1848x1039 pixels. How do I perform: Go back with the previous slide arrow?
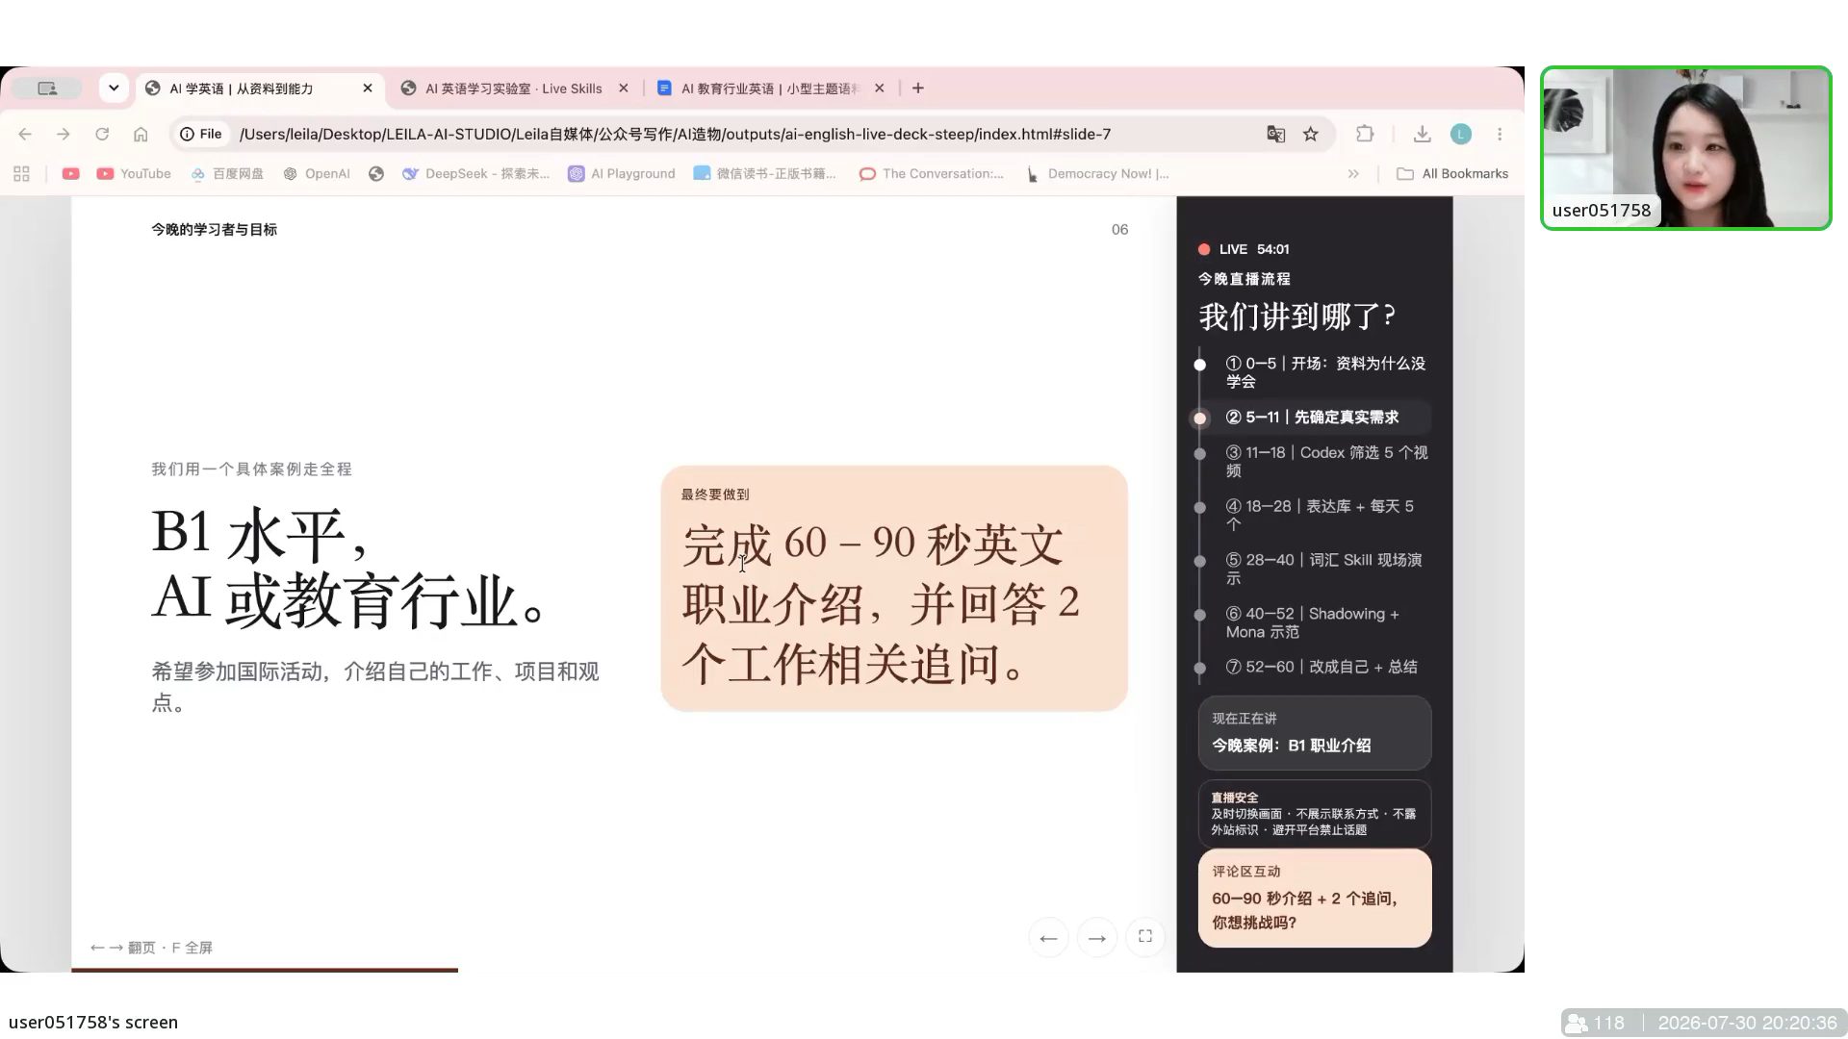tap(1048, 938)
